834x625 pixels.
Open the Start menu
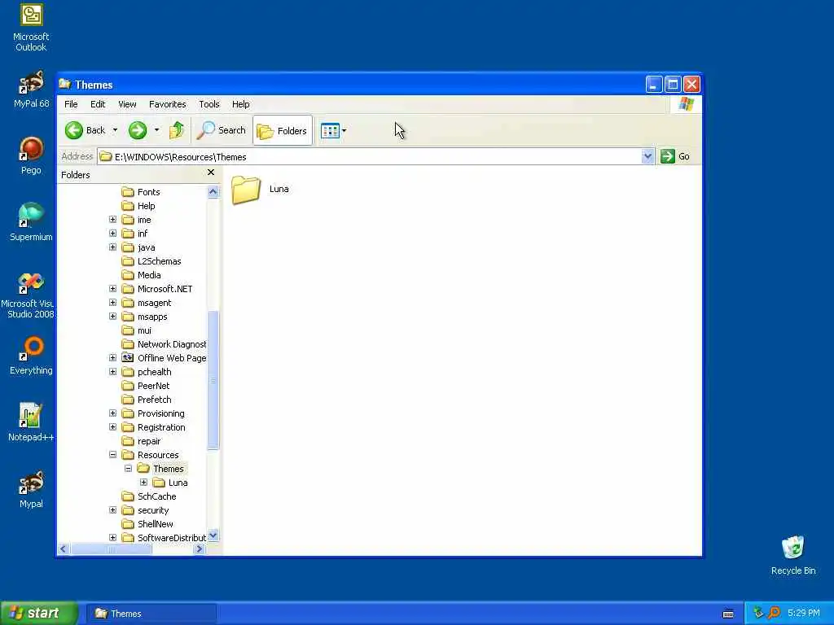[39, 614]
